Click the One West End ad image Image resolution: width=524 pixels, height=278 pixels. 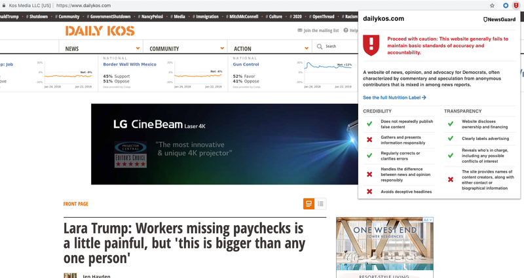click(x=384, y=247)
